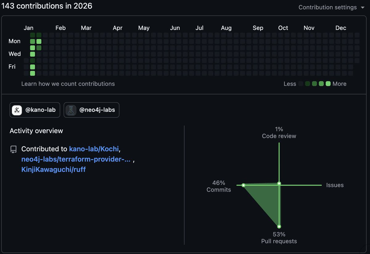Click the Feb month label

[60, 28]
